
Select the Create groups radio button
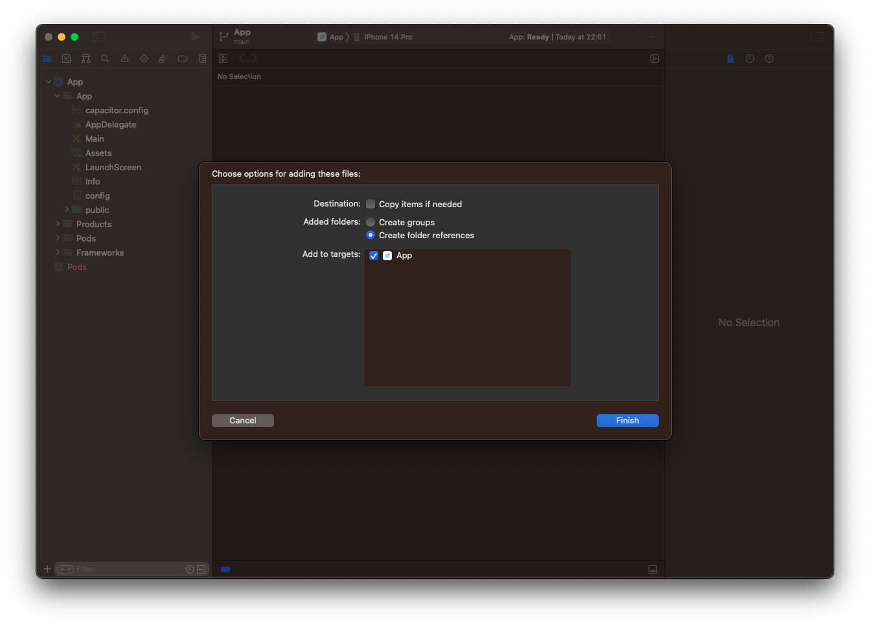click(x=370, y=222)
